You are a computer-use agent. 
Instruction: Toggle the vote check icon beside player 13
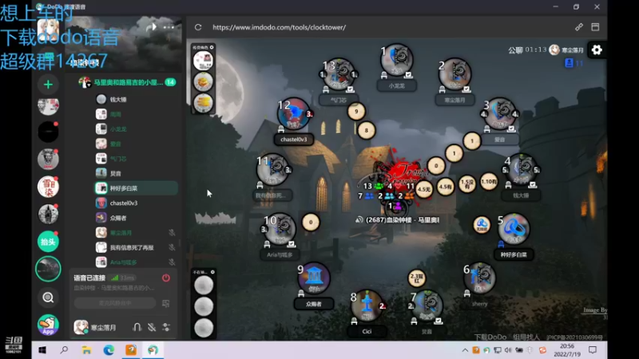tap(350, 89)
